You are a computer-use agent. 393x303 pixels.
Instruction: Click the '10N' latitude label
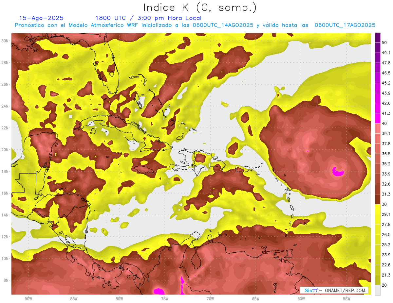pyautogui.click(x=5, y=259)
